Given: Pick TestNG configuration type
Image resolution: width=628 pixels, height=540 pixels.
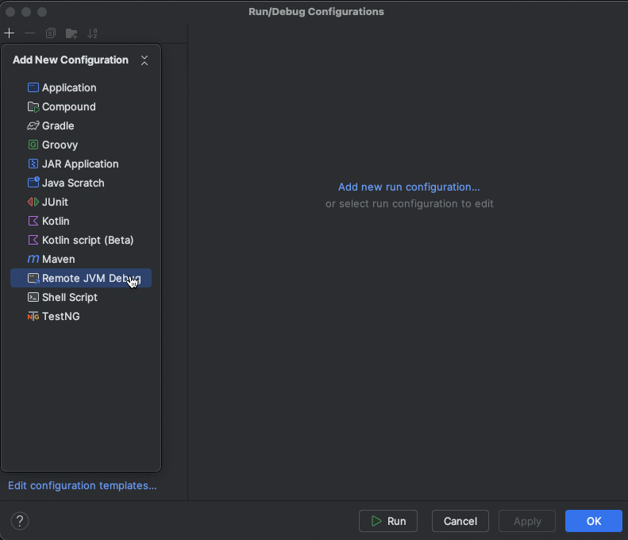Looking at the screenshot, I should tap(81, 317).
